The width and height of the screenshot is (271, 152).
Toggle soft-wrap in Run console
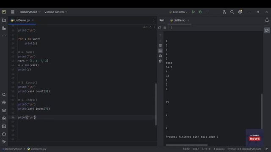(160, 46)
